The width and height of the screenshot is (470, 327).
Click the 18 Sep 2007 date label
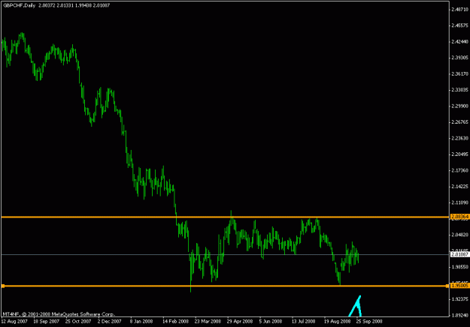46,322
